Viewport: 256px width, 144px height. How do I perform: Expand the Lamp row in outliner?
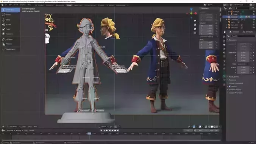click(x=229, y=14)
